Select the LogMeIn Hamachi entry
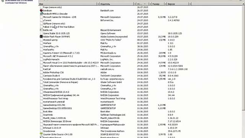Viewport: 245px width, 138px height. [51, 59]
